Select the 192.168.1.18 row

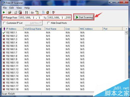point(63,89)
